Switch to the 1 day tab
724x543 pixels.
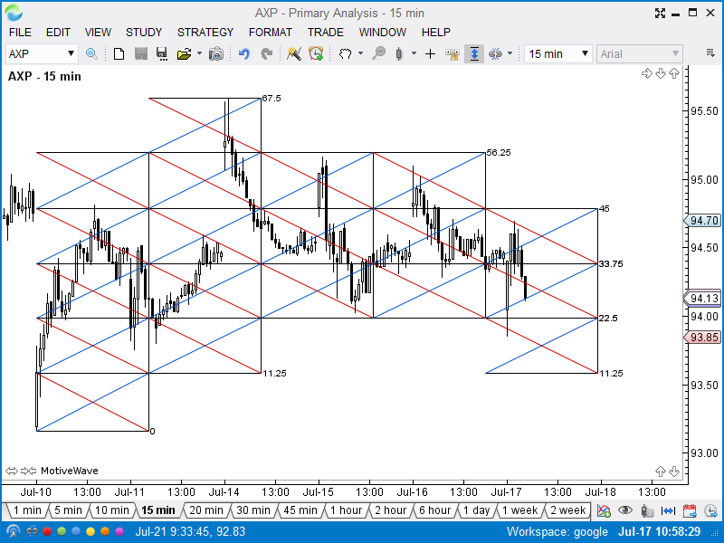pos(476,510)
